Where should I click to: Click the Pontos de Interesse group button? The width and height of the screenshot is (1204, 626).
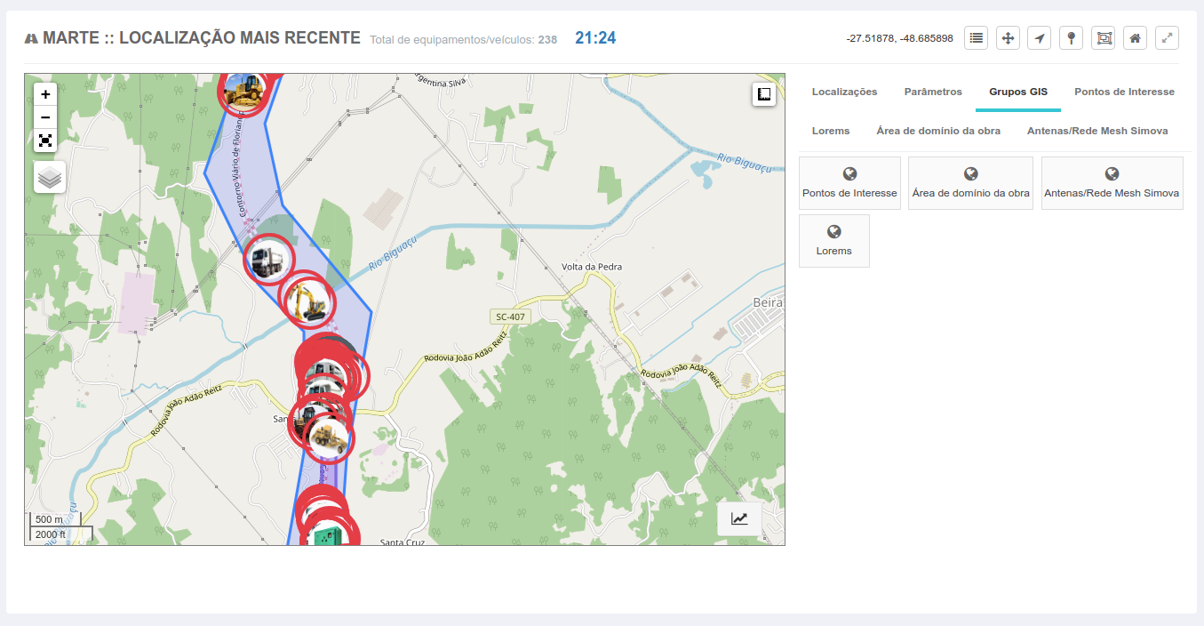click(849, 183)
